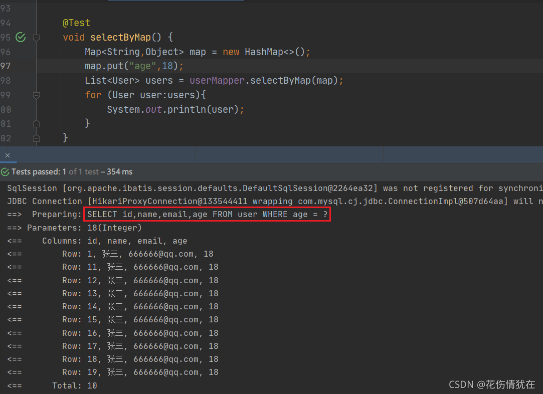Collapse the for loop fold marker
The width and height of the screenshot is (543, 394).
tap(37, 95)
